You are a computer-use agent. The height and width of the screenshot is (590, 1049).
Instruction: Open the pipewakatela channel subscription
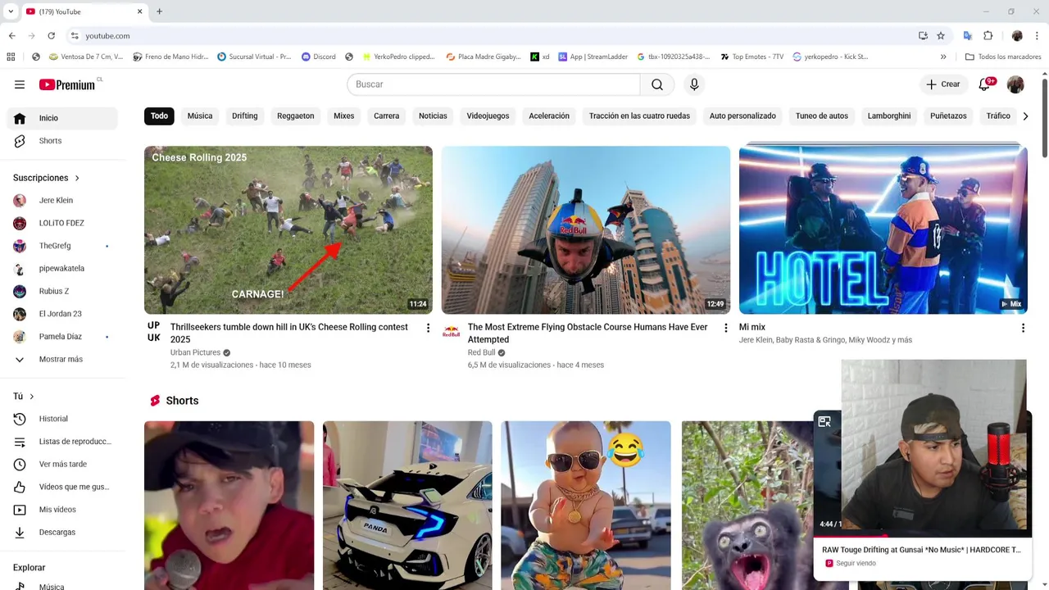tap(62, 269)
